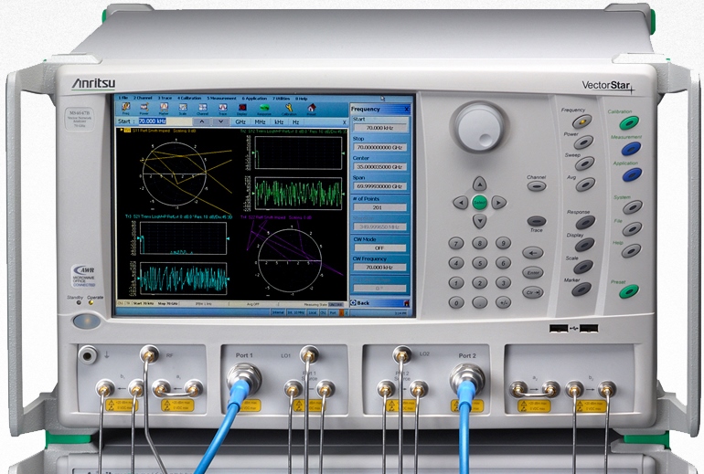The height and width of the screenshot is (474, 704).
Task: Close the Frequency side panel
Action: [x=408, y=109]
